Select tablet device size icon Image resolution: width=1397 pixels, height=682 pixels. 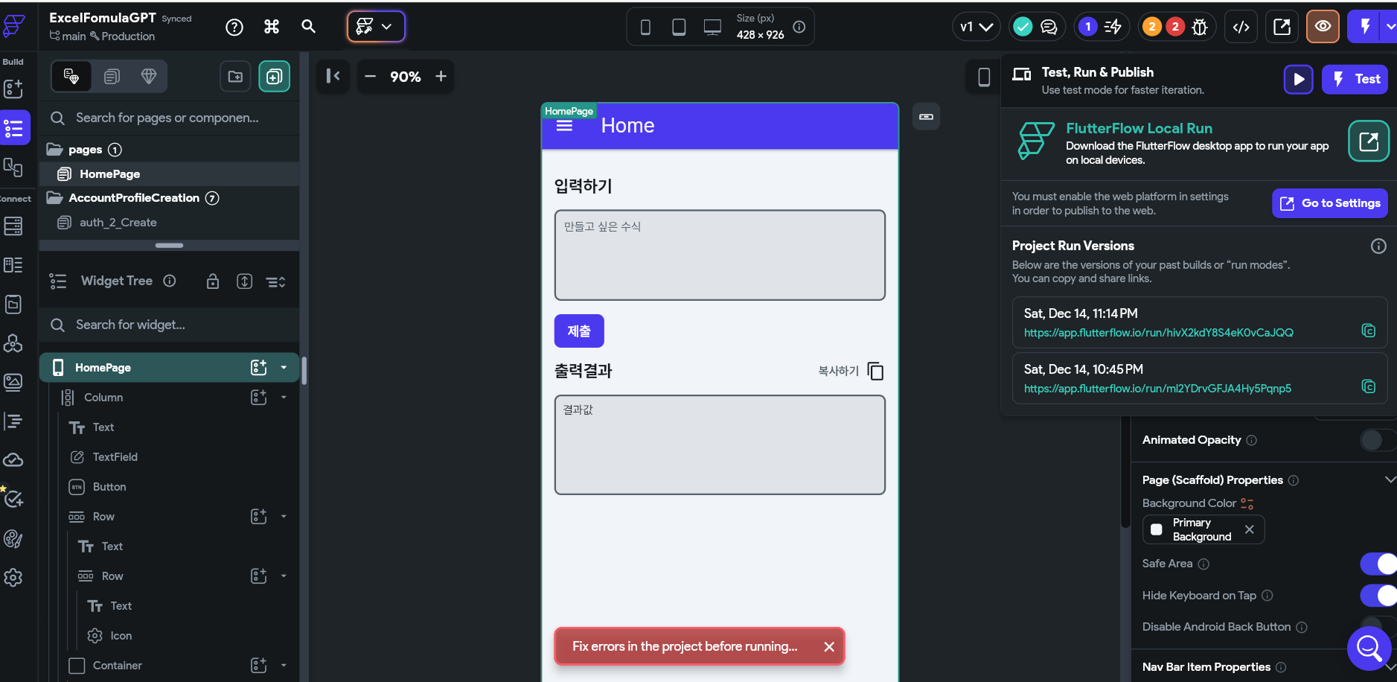click(679, 28)
